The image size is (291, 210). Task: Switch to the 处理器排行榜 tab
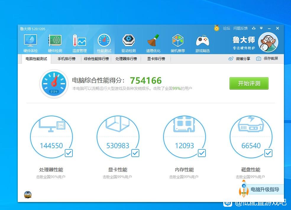coord(126,59)
